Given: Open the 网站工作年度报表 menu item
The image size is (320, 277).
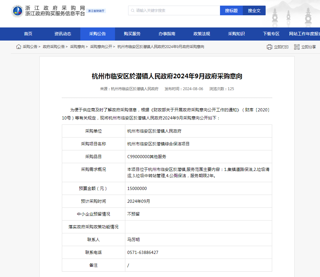Looking at the screenshot, I should tap(304, 34).
